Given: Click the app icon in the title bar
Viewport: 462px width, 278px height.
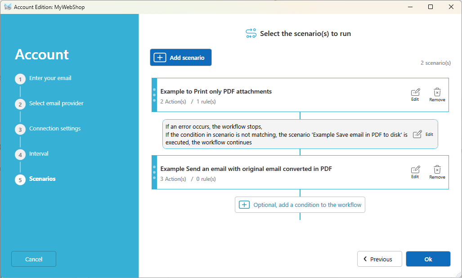Looking at the screenshot, I should click(8, 7).
